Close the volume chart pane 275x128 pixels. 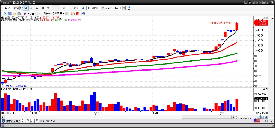(x=267, y=89)
